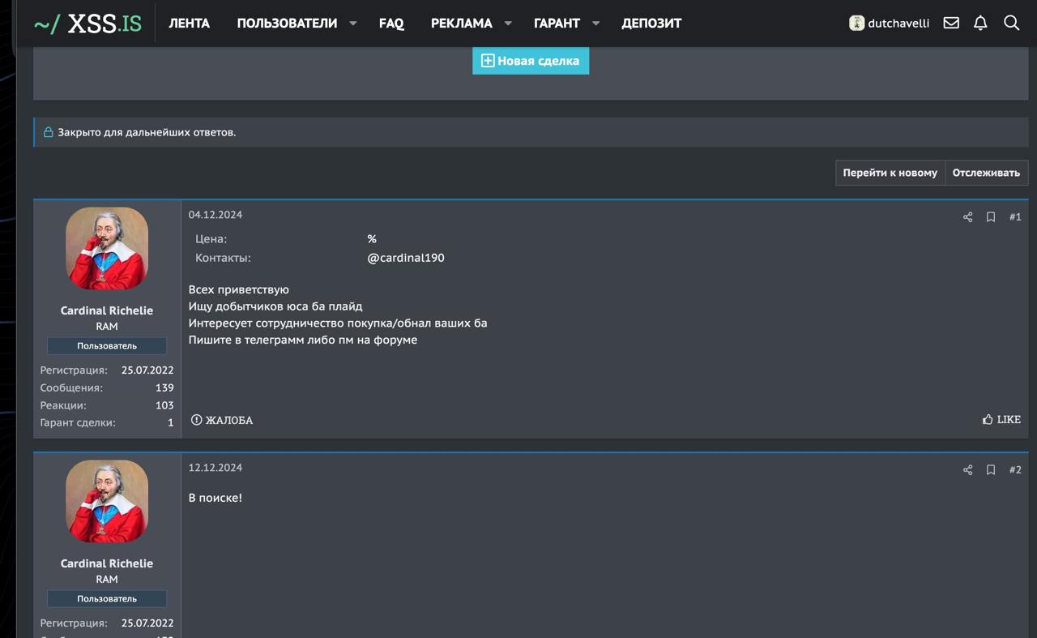
Task: Bookmark post #1 with the bookmark icon
Action: tap(990, 217)
